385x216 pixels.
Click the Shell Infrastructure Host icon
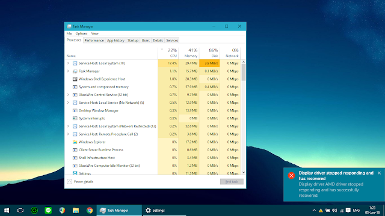tap(75, 158)
